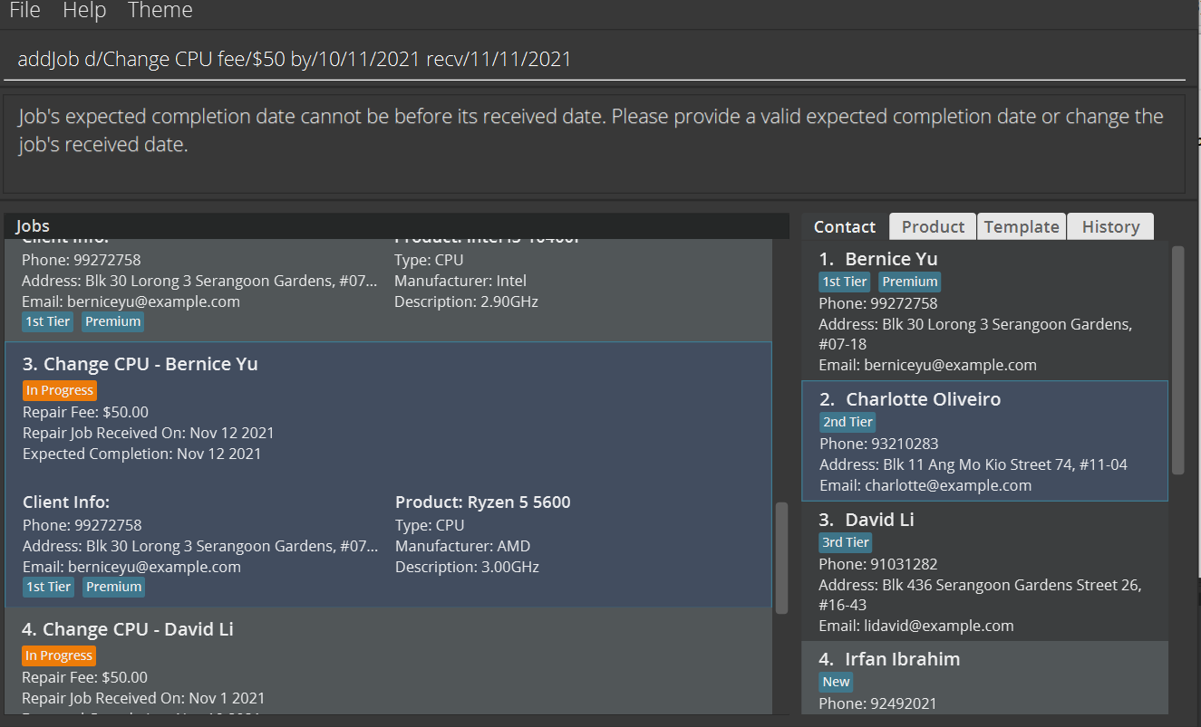The height and width of the screenshot is (727, 1201).
Task: Click In Progress badge on David Li job
Action: pyautogui.click(x=59, y=655)
